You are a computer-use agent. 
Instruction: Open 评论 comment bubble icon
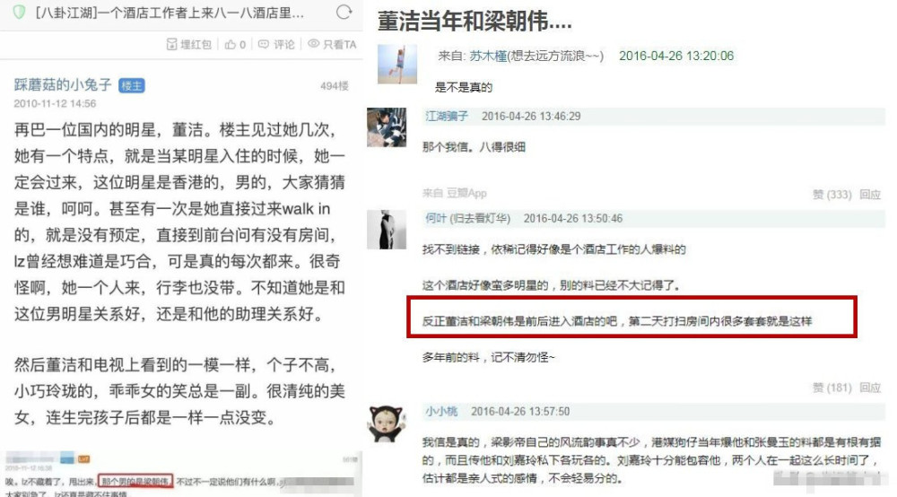coord(263,45)
